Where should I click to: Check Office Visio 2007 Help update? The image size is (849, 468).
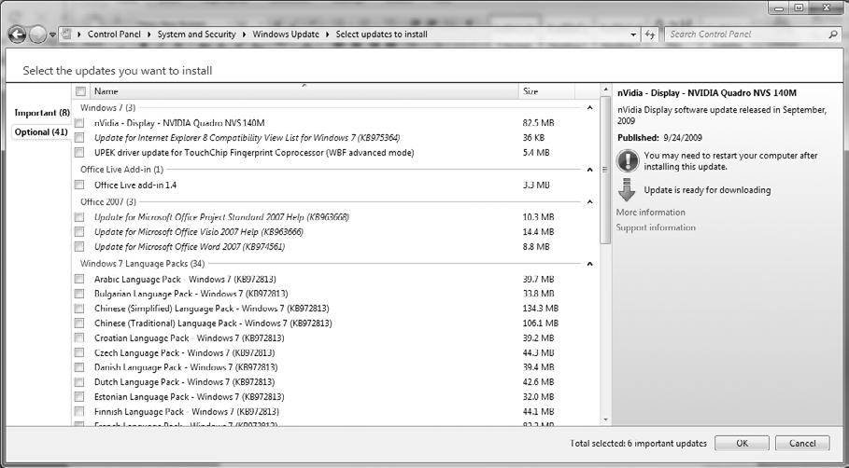pyautogui.click(x=79, y=232)
